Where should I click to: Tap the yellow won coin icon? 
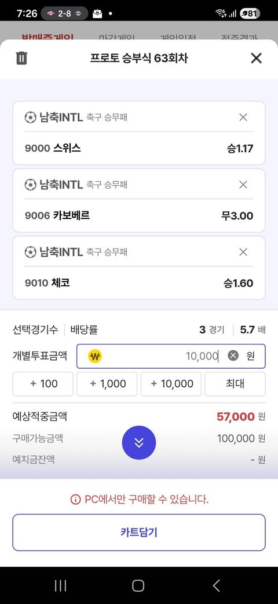pos(95,356)
